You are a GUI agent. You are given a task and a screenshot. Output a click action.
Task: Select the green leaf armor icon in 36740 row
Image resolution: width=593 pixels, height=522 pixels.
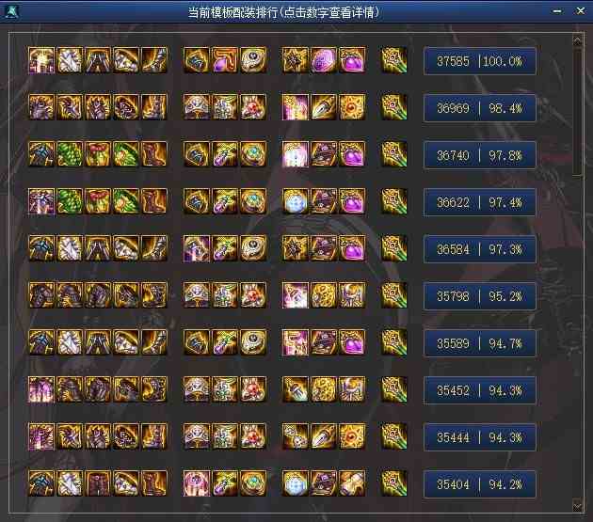pos(70,154)
